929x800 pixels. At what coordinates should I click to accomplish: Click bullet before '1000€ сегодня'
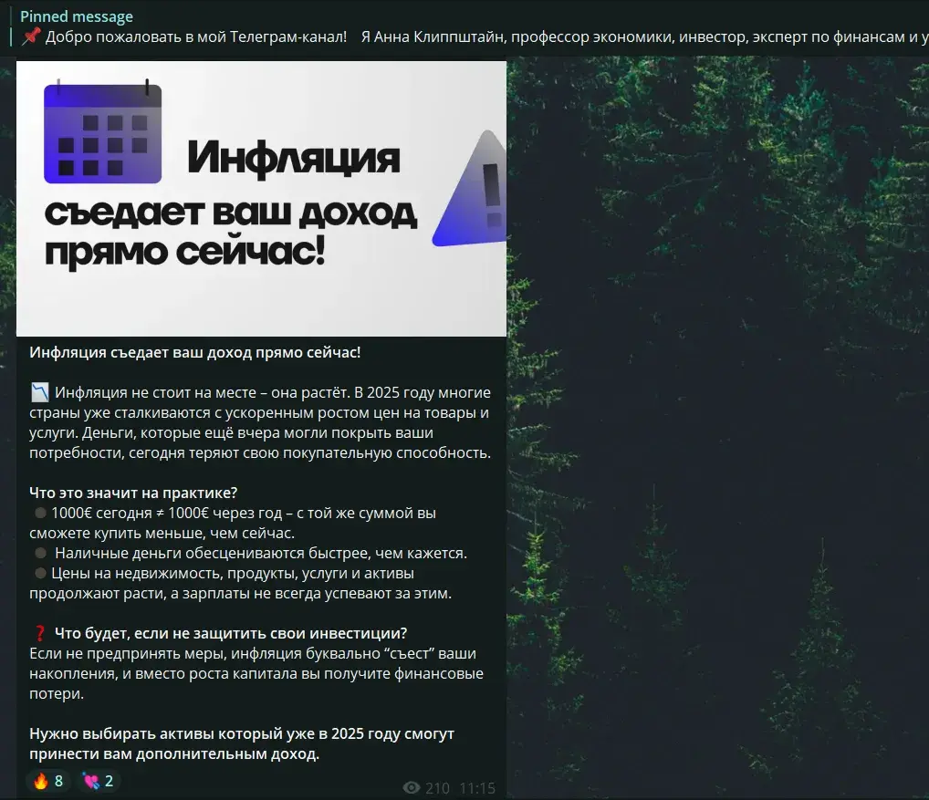[x=40, y=513]
